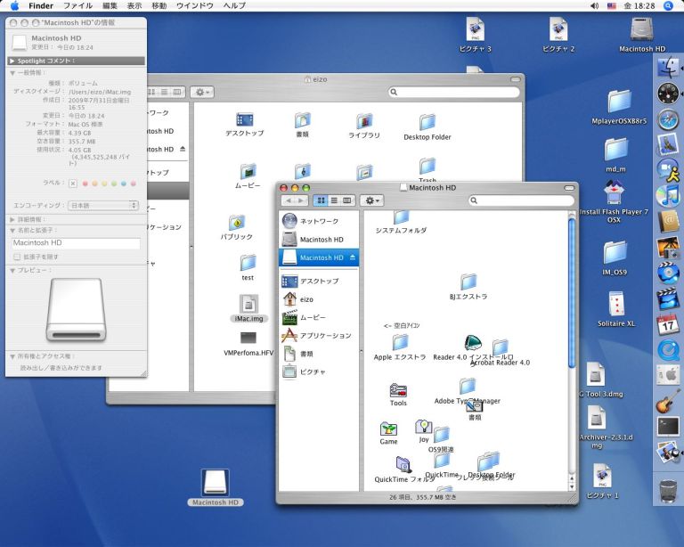This screenshot has height=547, width=684.
Task: Click the Macintosh HD name field
Action: click(x=76, y=243)
